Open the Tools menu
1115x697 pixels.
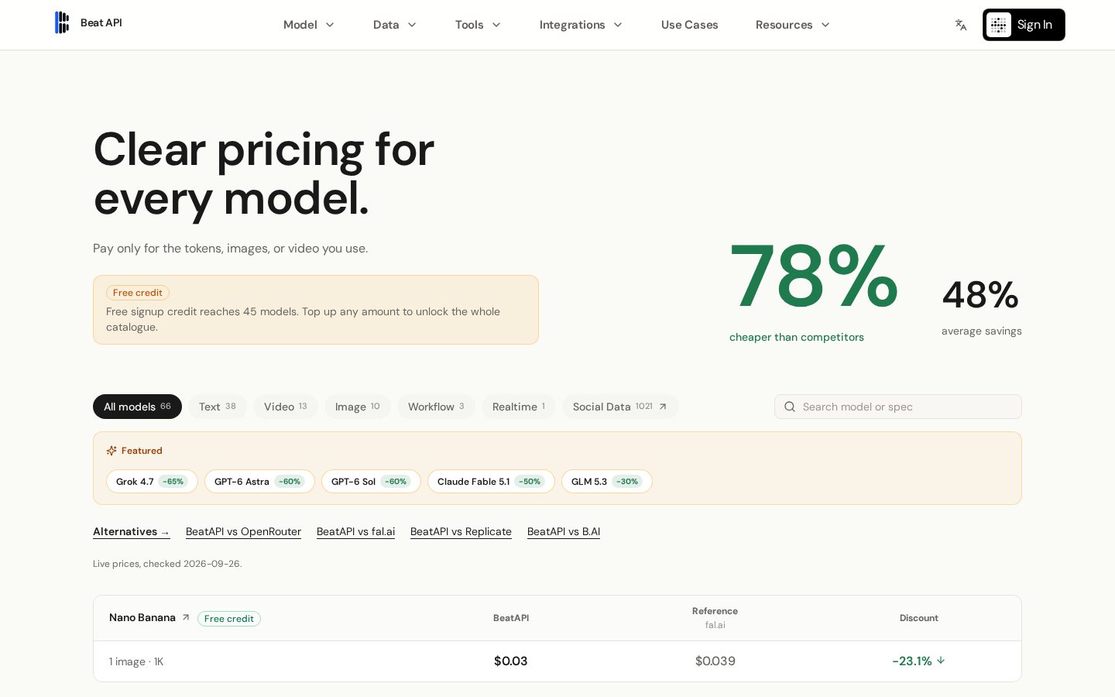(478, 25)
